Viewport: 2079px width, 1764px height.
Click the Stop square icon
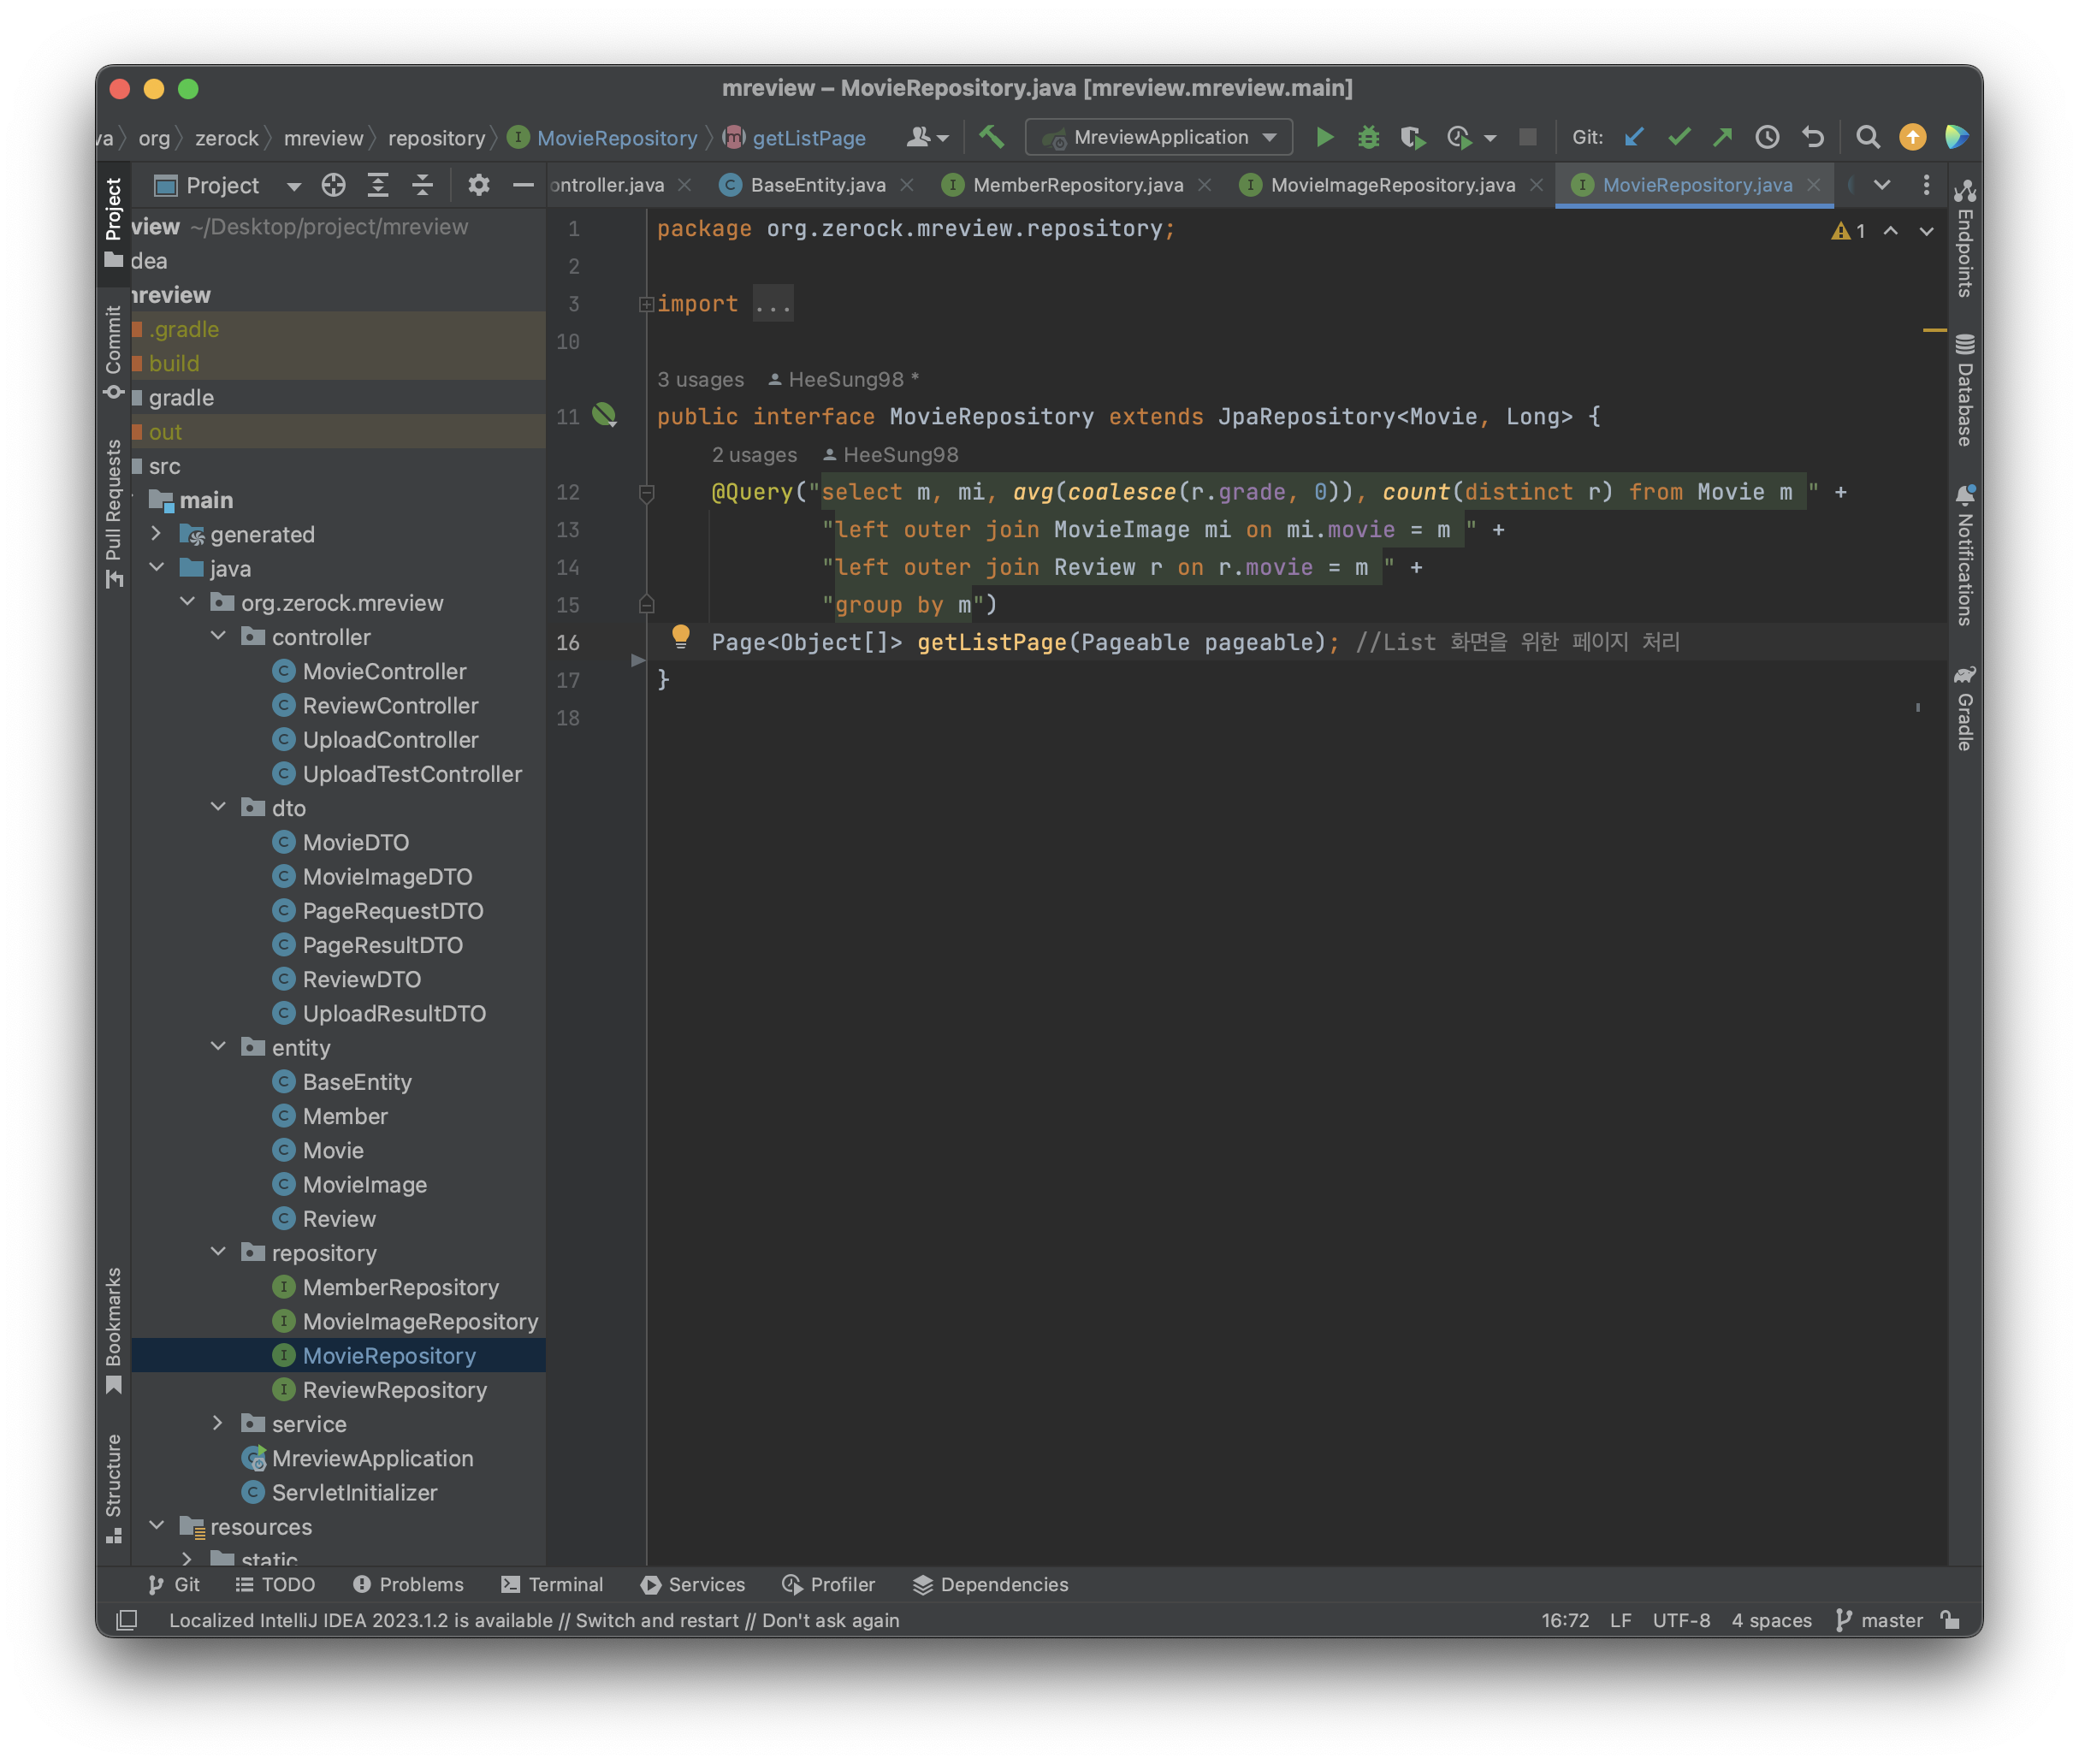point(1527,137)
